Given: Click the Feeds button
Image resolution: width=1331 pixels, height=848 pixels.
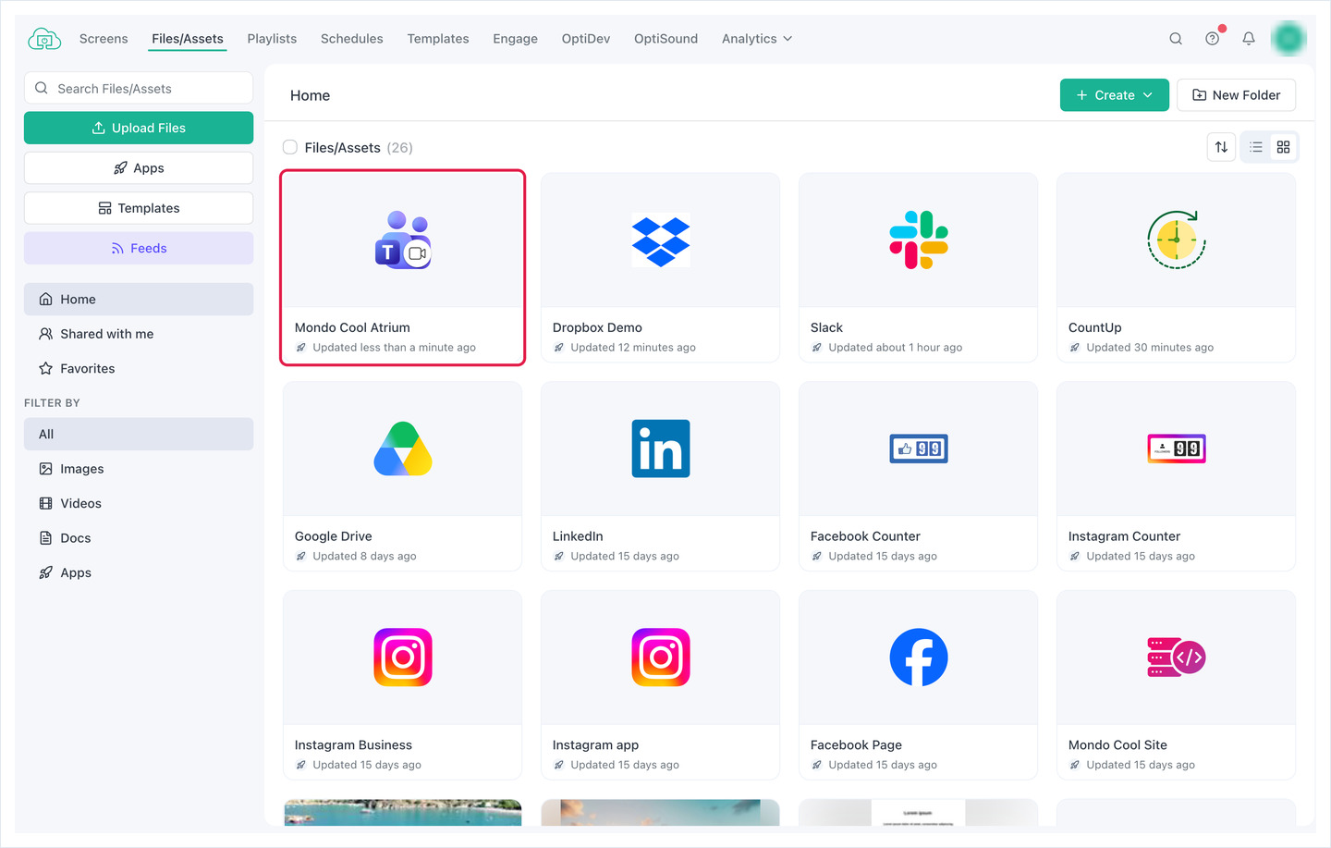Looking at the screenshot, I should click(x=139, y=248).
